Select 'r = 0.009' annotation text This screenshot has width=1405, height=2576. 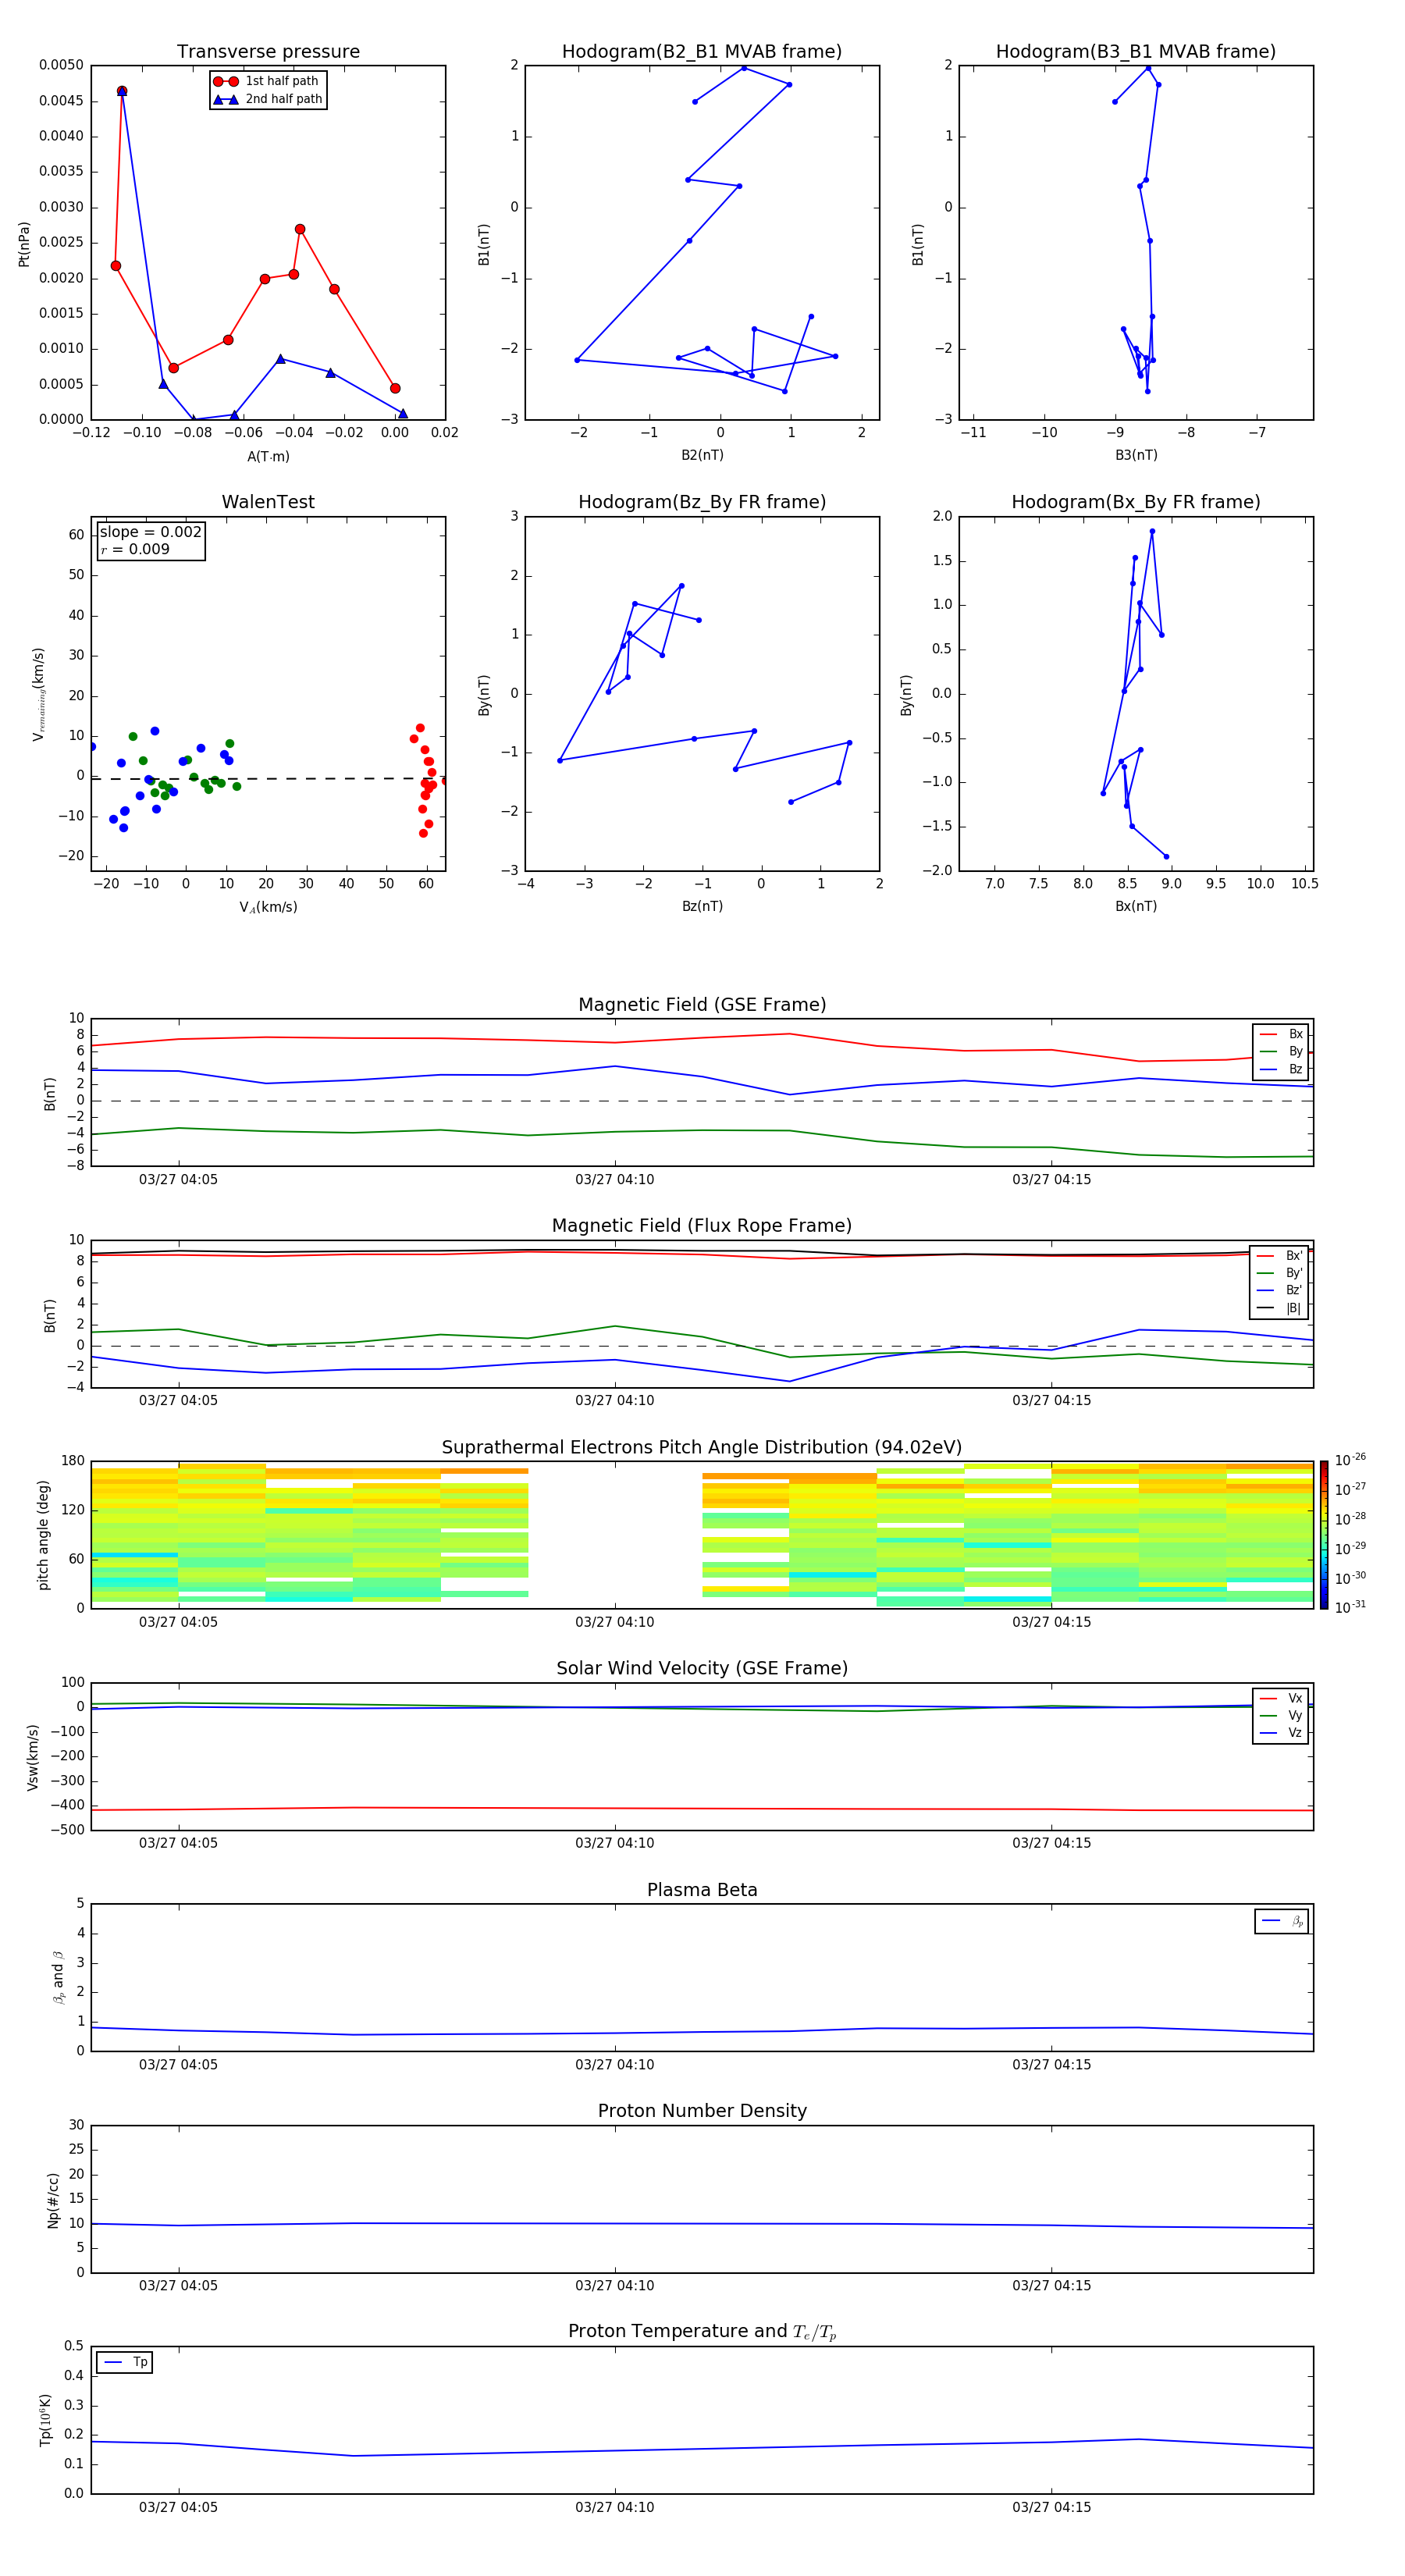(x=135, y=549)
